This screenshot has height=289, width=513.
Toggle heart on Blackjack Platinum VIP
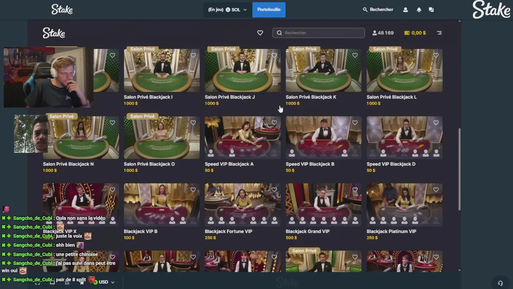click(x=436, y=190)
